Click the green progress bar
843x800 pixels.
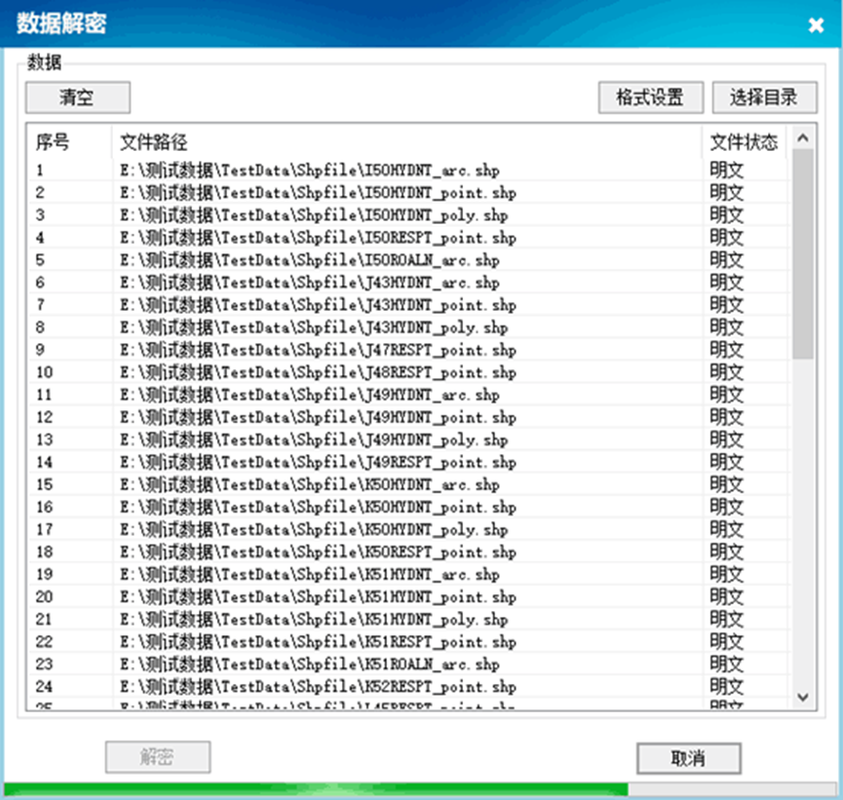pyautogui.click(x=316, y=789)
